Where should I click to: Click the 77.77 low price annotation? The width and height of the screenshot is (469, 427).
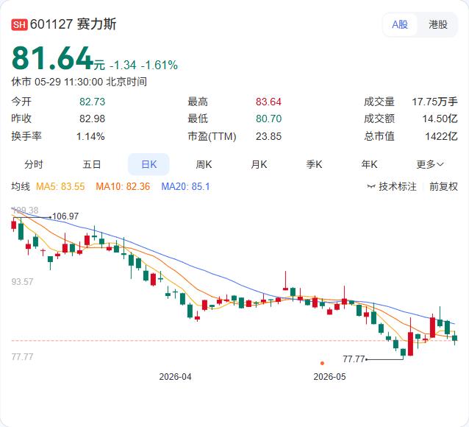pyautogui.click(x=354, y=359)
